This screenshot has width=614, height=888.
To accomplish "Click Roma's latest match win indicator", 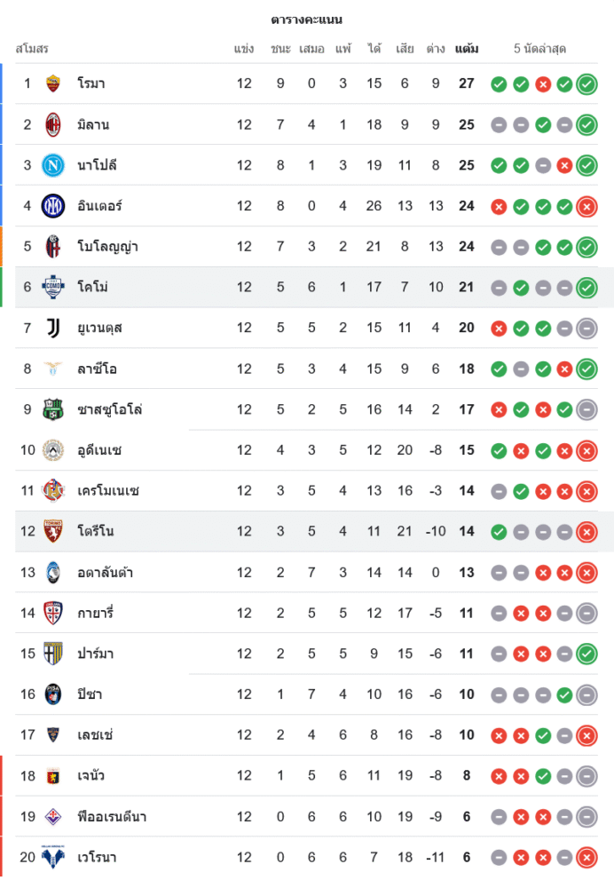I will 586,84.
